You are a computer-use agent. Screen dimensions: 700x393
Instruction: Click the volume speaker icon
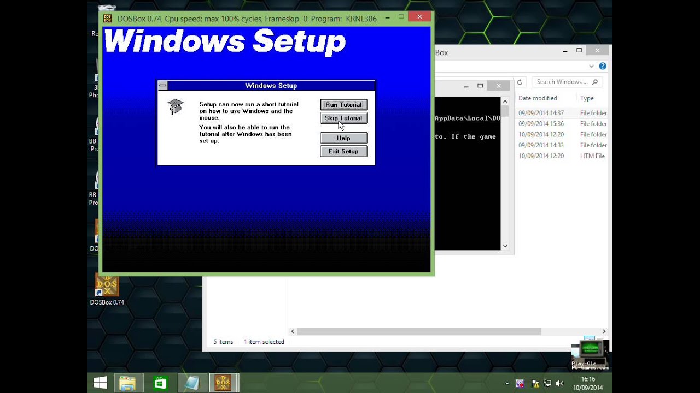(x=559, y=384)
